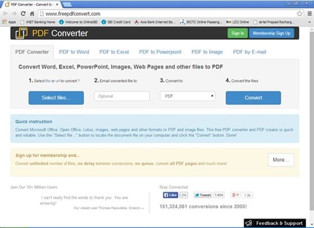Select the PDF Converter tab
Screen dimensions: 314x228
(x=32, y=52)
